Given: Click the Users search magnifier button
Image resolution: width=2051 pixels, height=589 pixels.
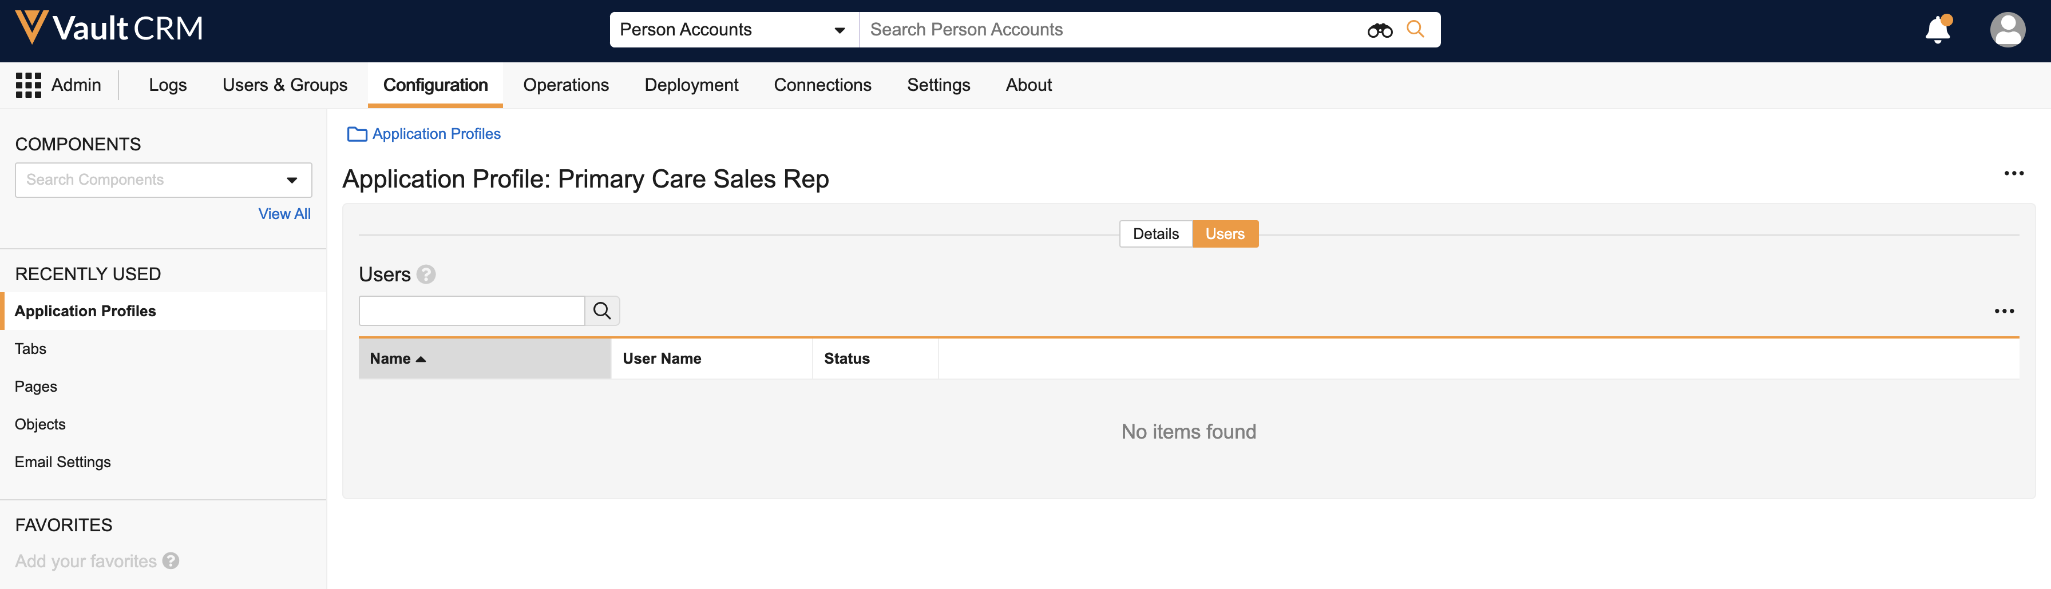Looking at the screenshot, I should pyautogui.click(x=602, y=311).
